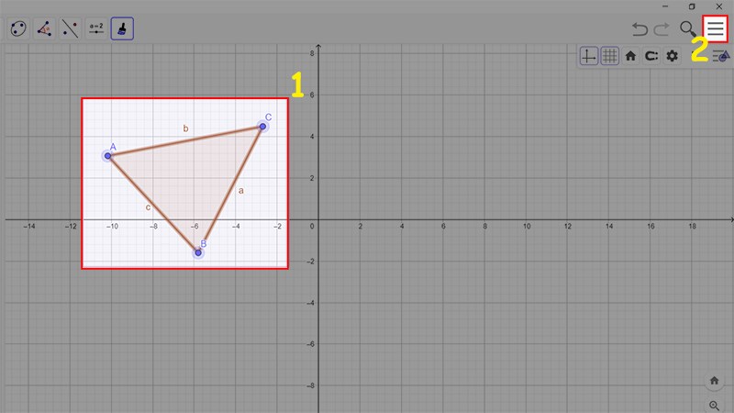Image resolution: width=734 pixels, height=413 pixels.
Task: Click the Redo arrow
Action: [661, 29]
